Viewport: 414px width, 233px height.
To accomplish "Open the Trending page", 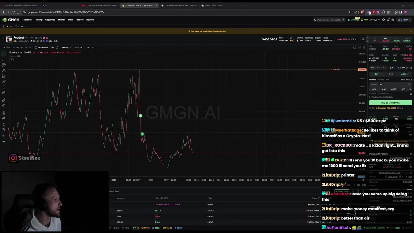I will [38, 20].
